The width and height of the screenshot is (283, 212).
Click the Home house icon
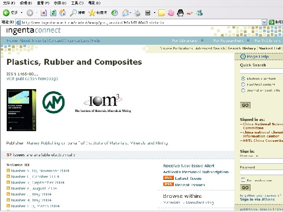coord(62,13)
